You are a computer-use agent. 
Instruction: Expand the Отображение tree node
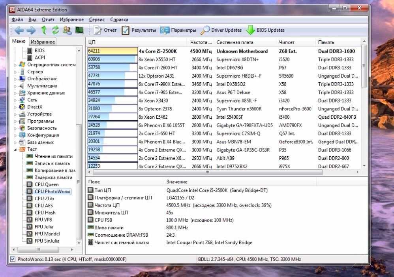[15, 79]
